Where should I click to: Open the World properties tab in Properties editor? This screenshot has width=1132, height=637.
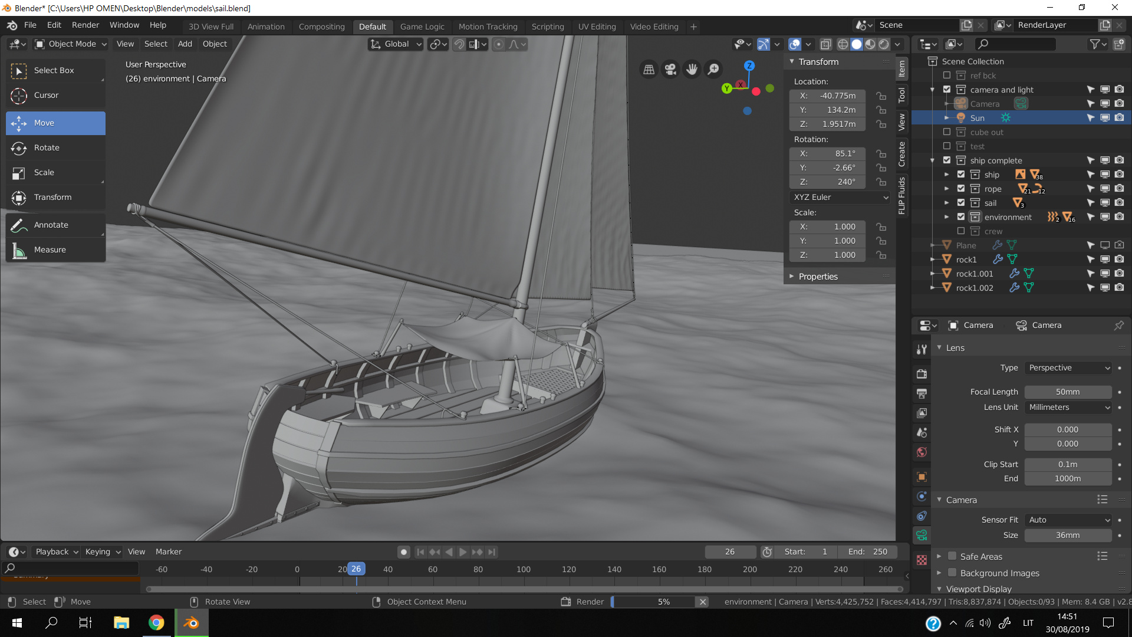[922, 452]
